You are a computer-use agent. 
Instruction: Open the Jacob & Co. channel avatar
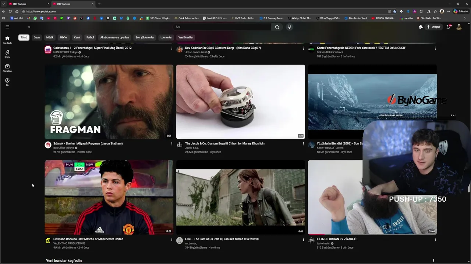point(180,145)
